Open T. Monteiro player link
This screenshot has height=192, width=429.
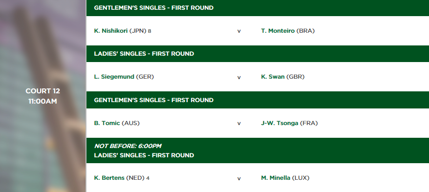pyautogui.click(x=278, y=31)
